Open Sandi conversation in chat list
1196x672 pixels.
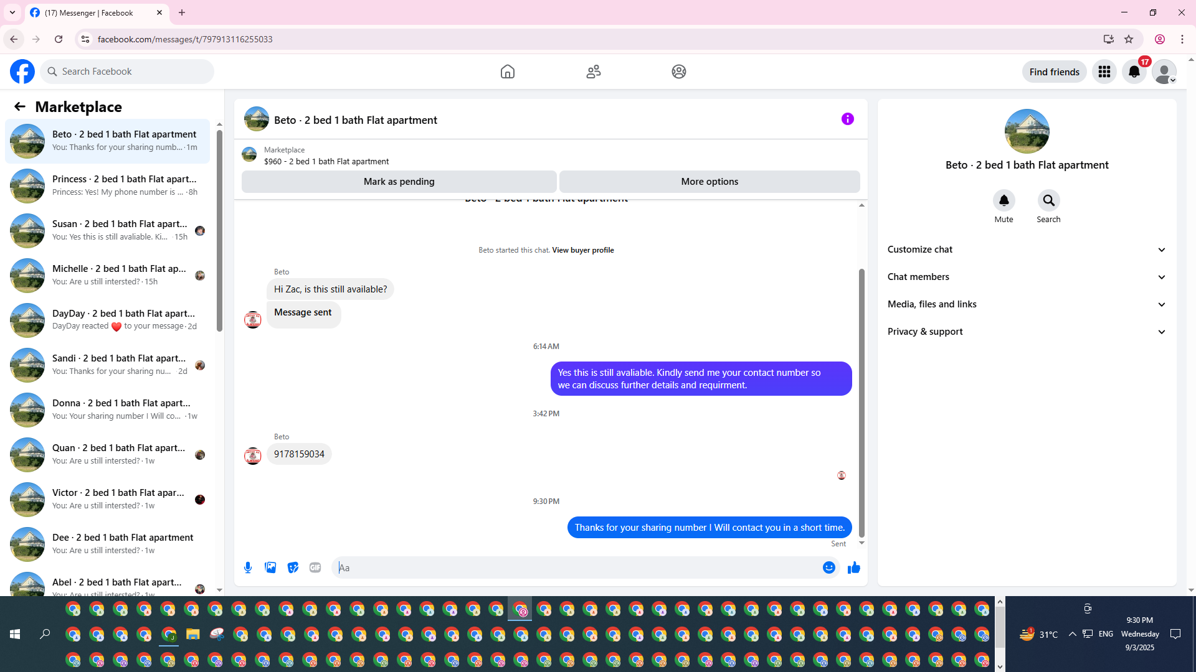[107, 365]
